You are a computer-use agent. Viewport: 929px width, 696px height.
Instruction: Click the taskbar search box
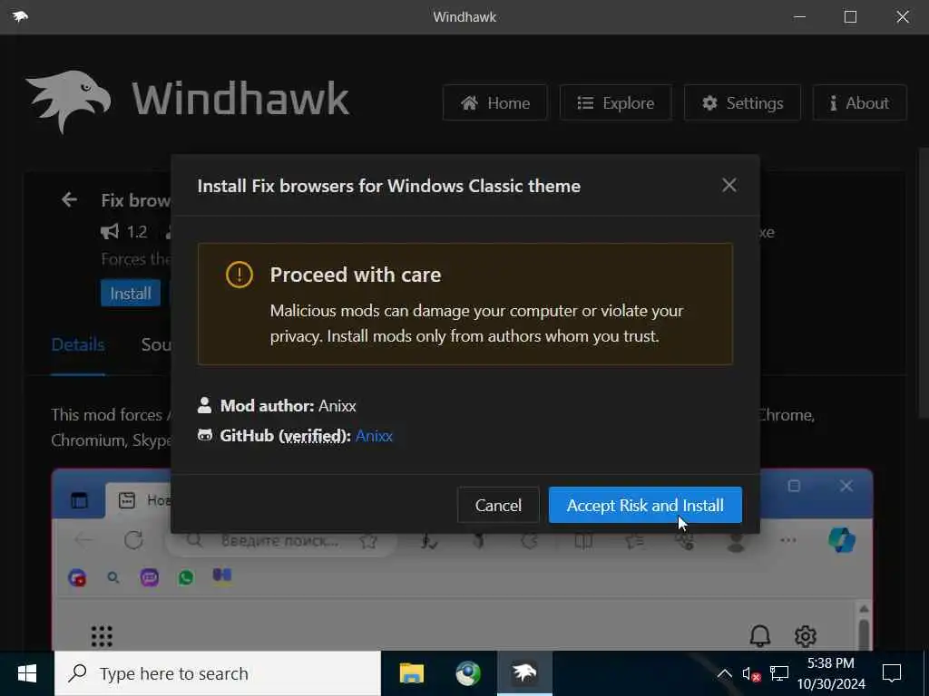tap(218, 673)
